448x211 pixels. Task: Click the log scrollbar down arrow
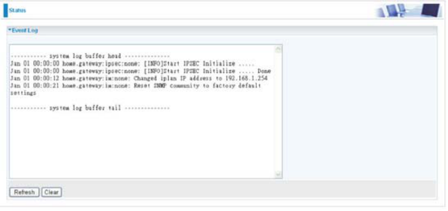278,174
